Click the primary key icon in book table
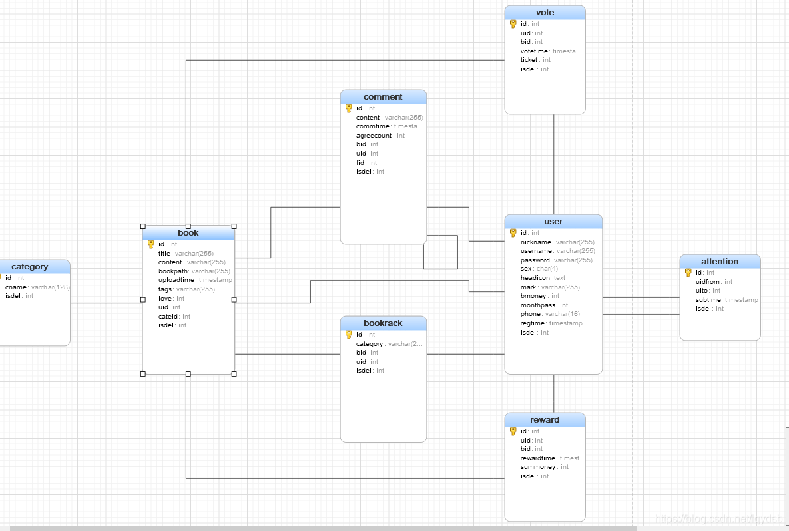789x531 pixels. [150, 244]
